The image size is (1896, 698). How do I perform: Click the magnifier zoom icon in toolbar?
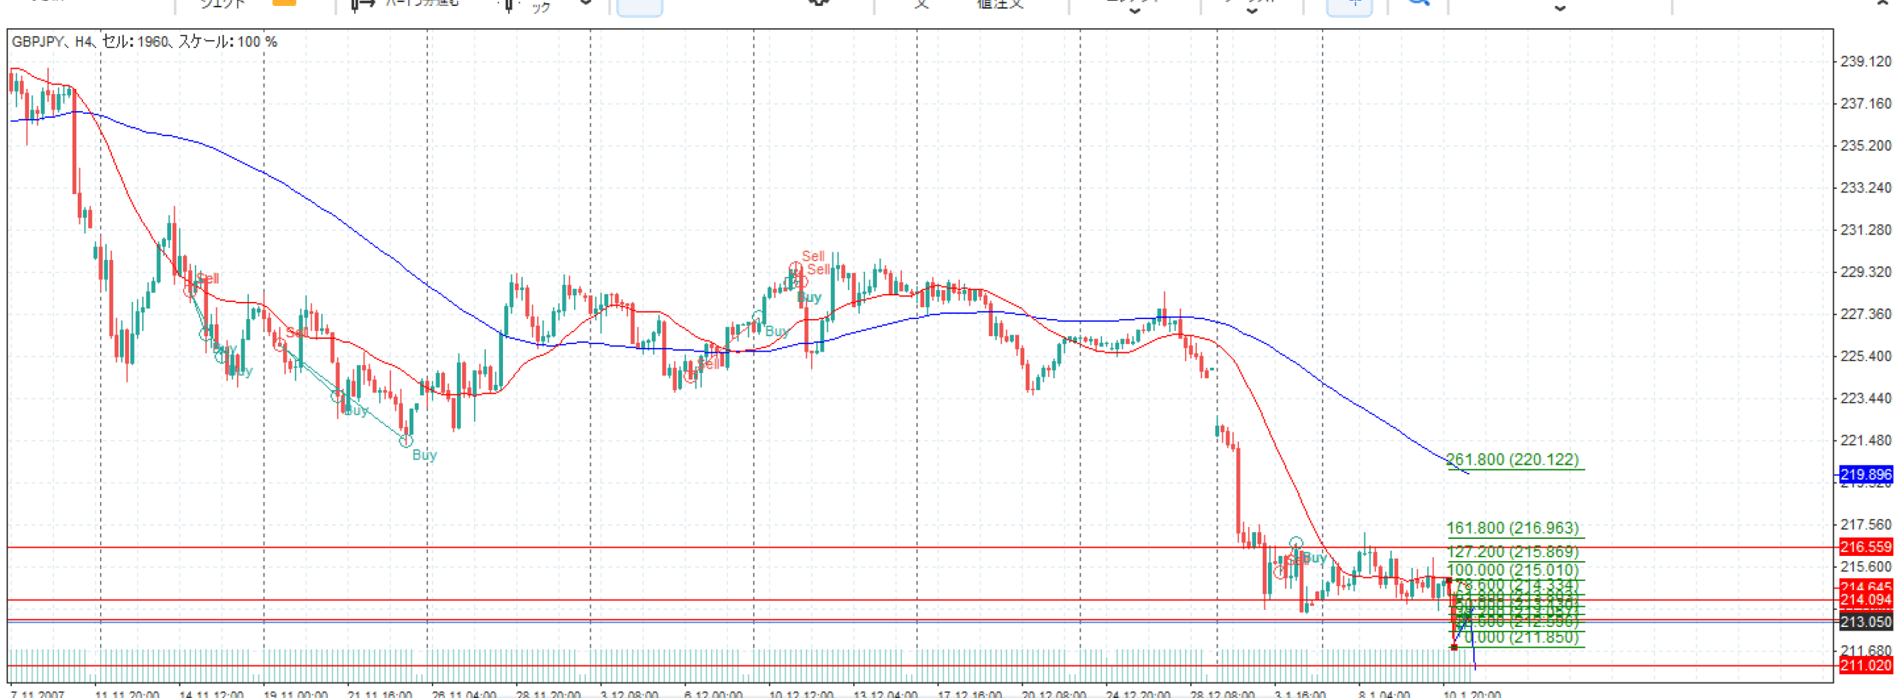(x=1417, y=3)
